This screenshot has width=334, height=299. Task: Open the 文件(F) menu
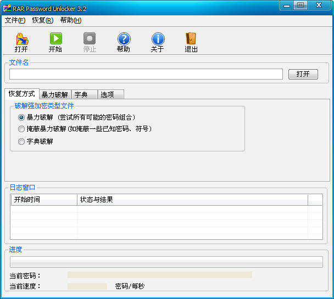coord(15,20)
